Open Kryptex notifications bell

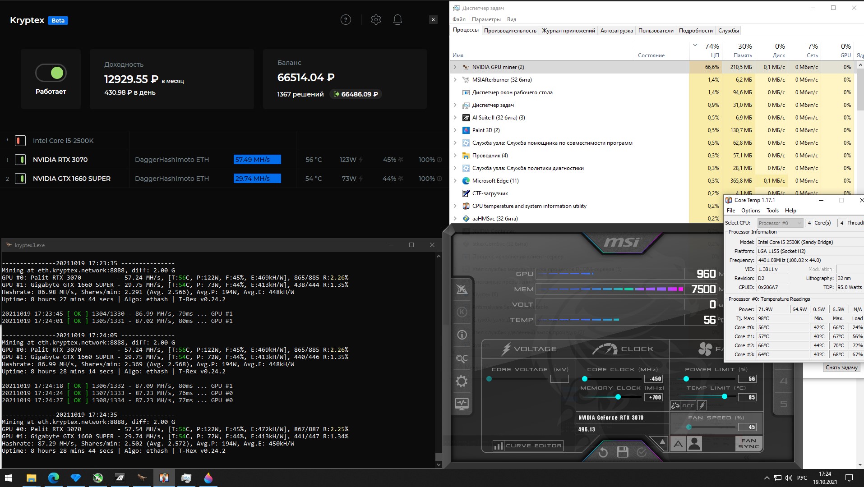coord(397,20)
